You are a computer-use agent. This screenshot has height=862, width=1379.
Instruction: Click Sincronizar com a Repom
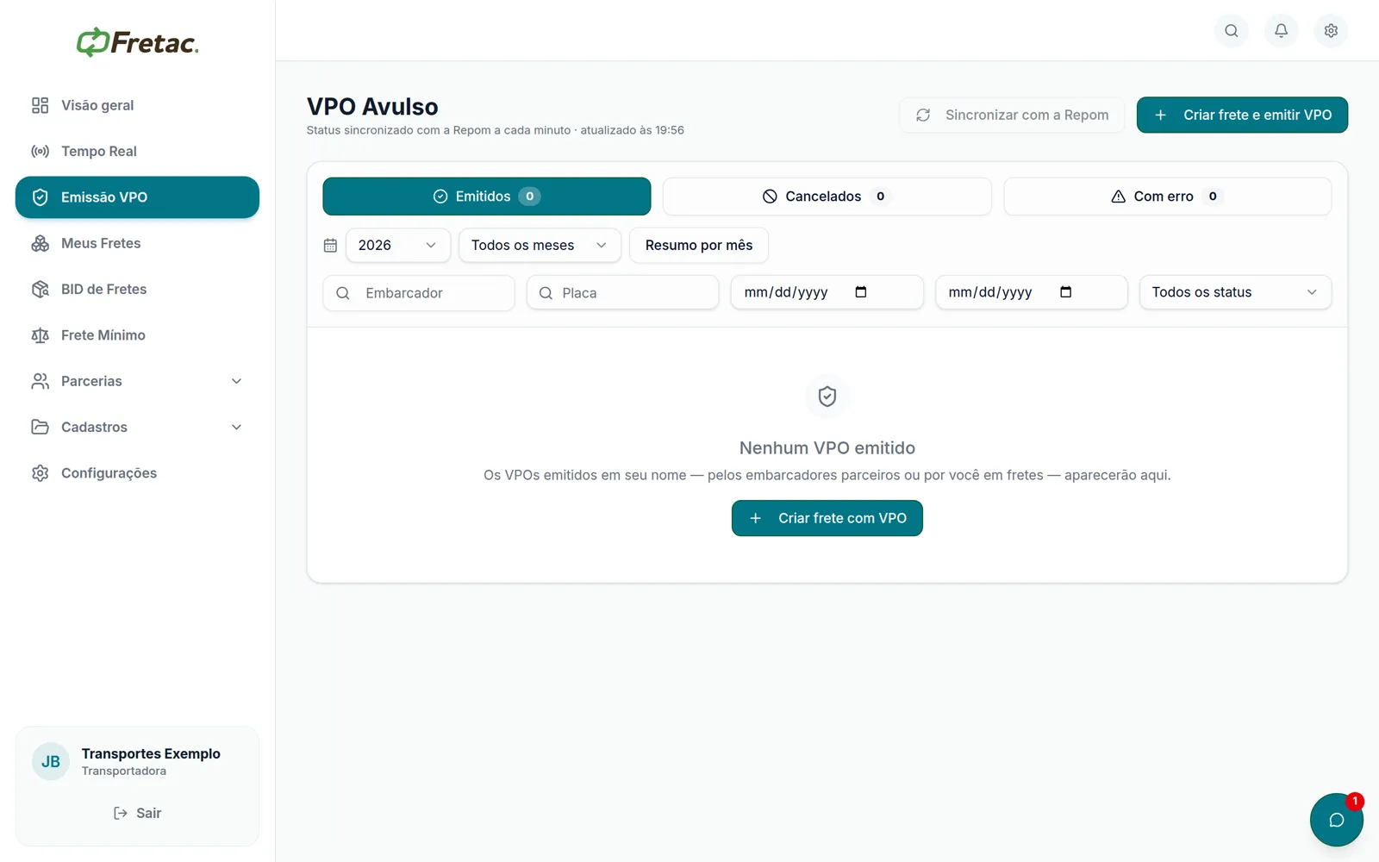1012,116
